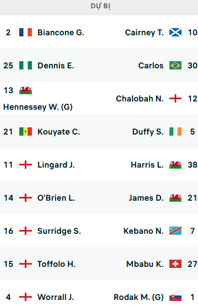Click the Switzerland flag next to Mbabu K.
198x306 pixels.
(175, 264)
